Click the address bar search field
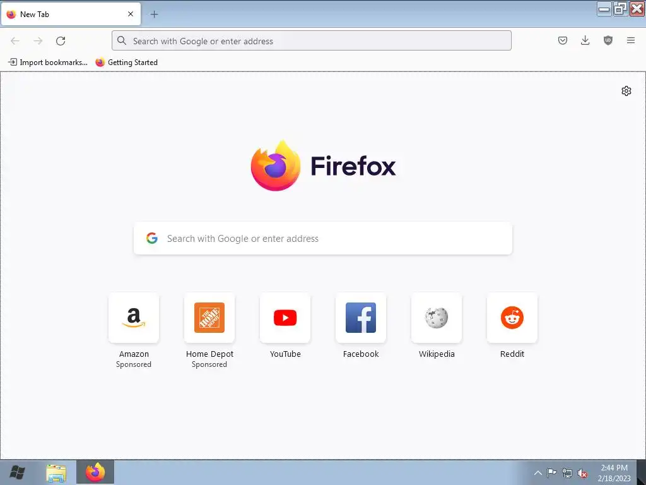Viewport: 646px width, 485px height. tap(312, 41)
